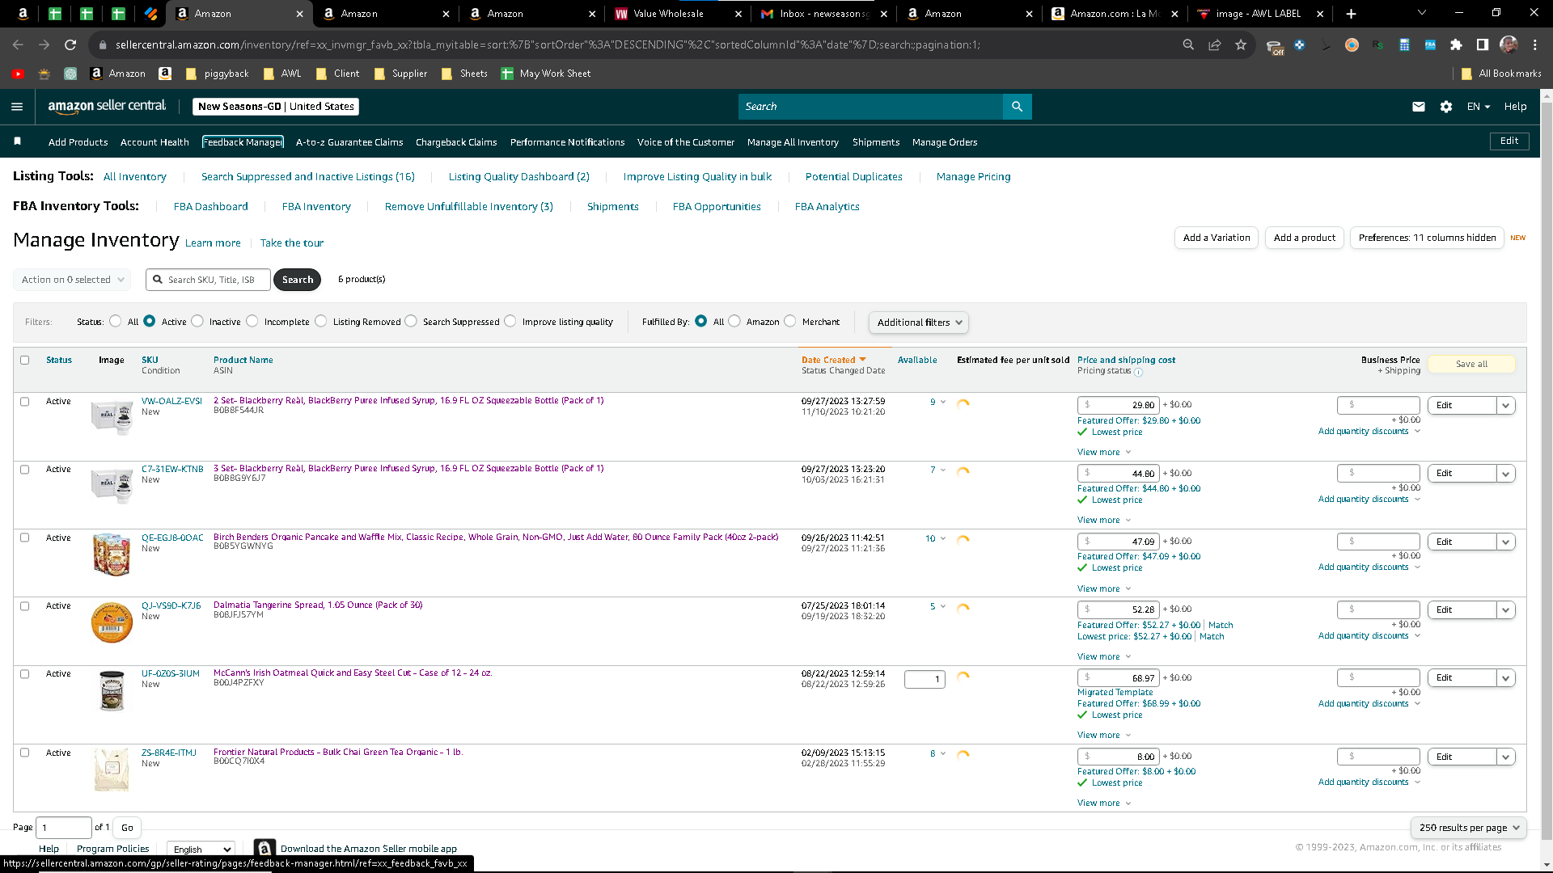This screenshot has width=1553, height=873.
Task: Open the Amazon seller mobile app icon
Action: click(x=264, y=848)
